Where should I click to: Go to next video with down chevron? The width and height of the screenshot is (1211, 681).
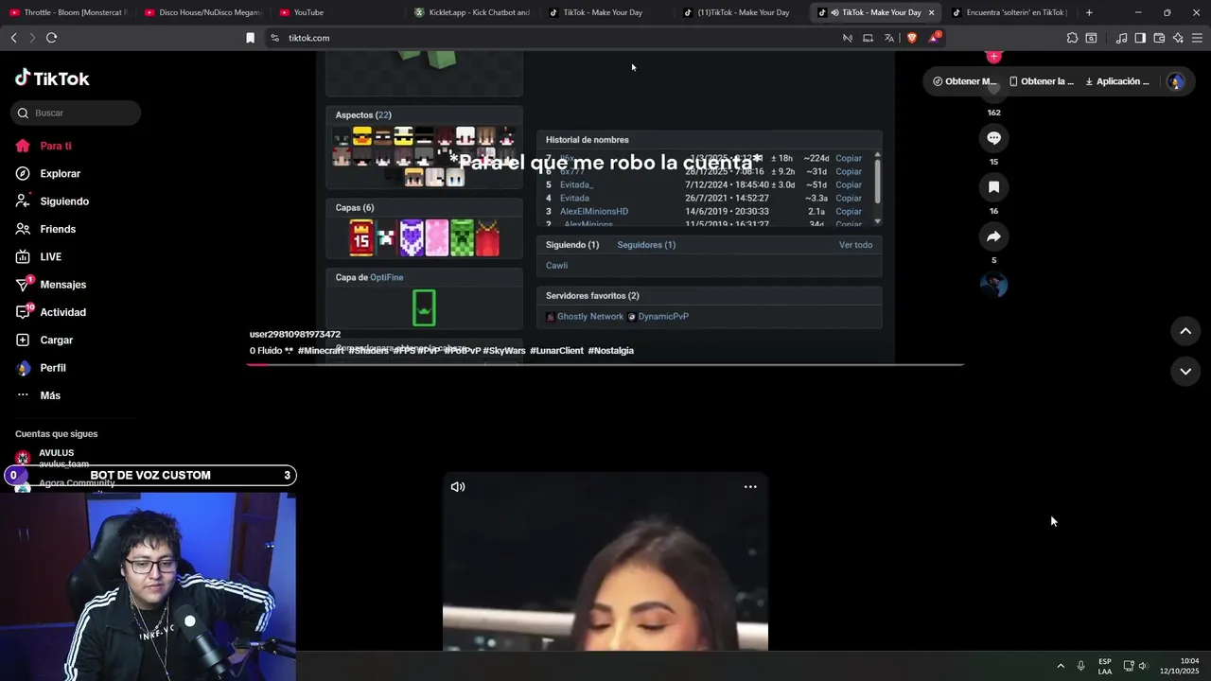pyautogui.click(x=1185, y=372)
